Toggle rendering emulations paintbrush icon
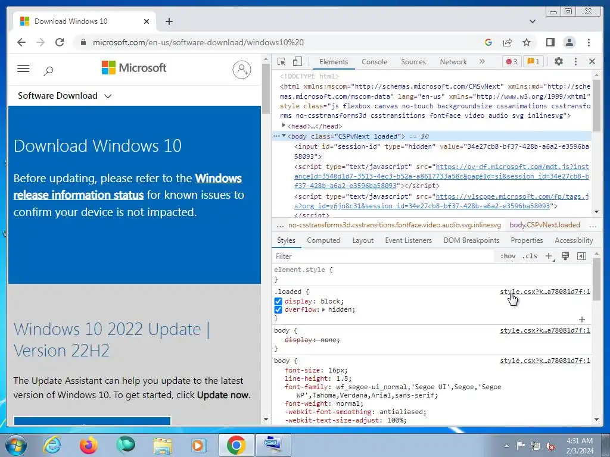Viewport: 610px width, 457px height. [565, 256]
